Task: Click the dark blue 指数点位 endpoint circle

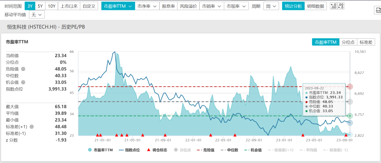Action: [350, 122]
